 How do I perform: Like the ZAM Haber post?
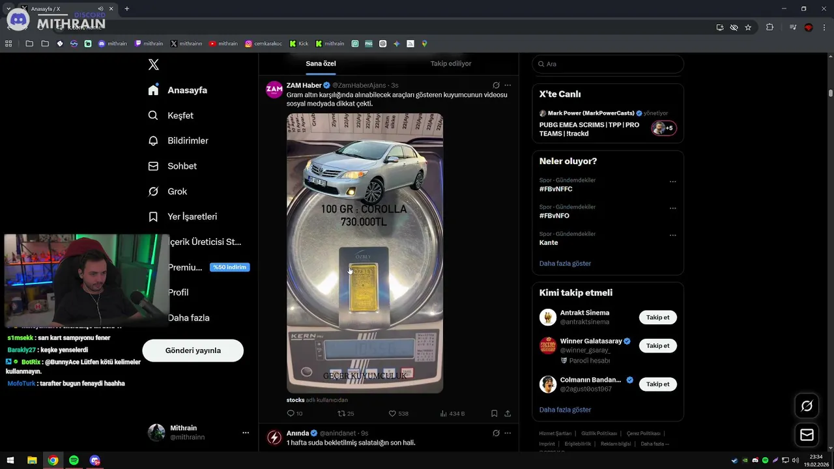click(x=398, y=414)
